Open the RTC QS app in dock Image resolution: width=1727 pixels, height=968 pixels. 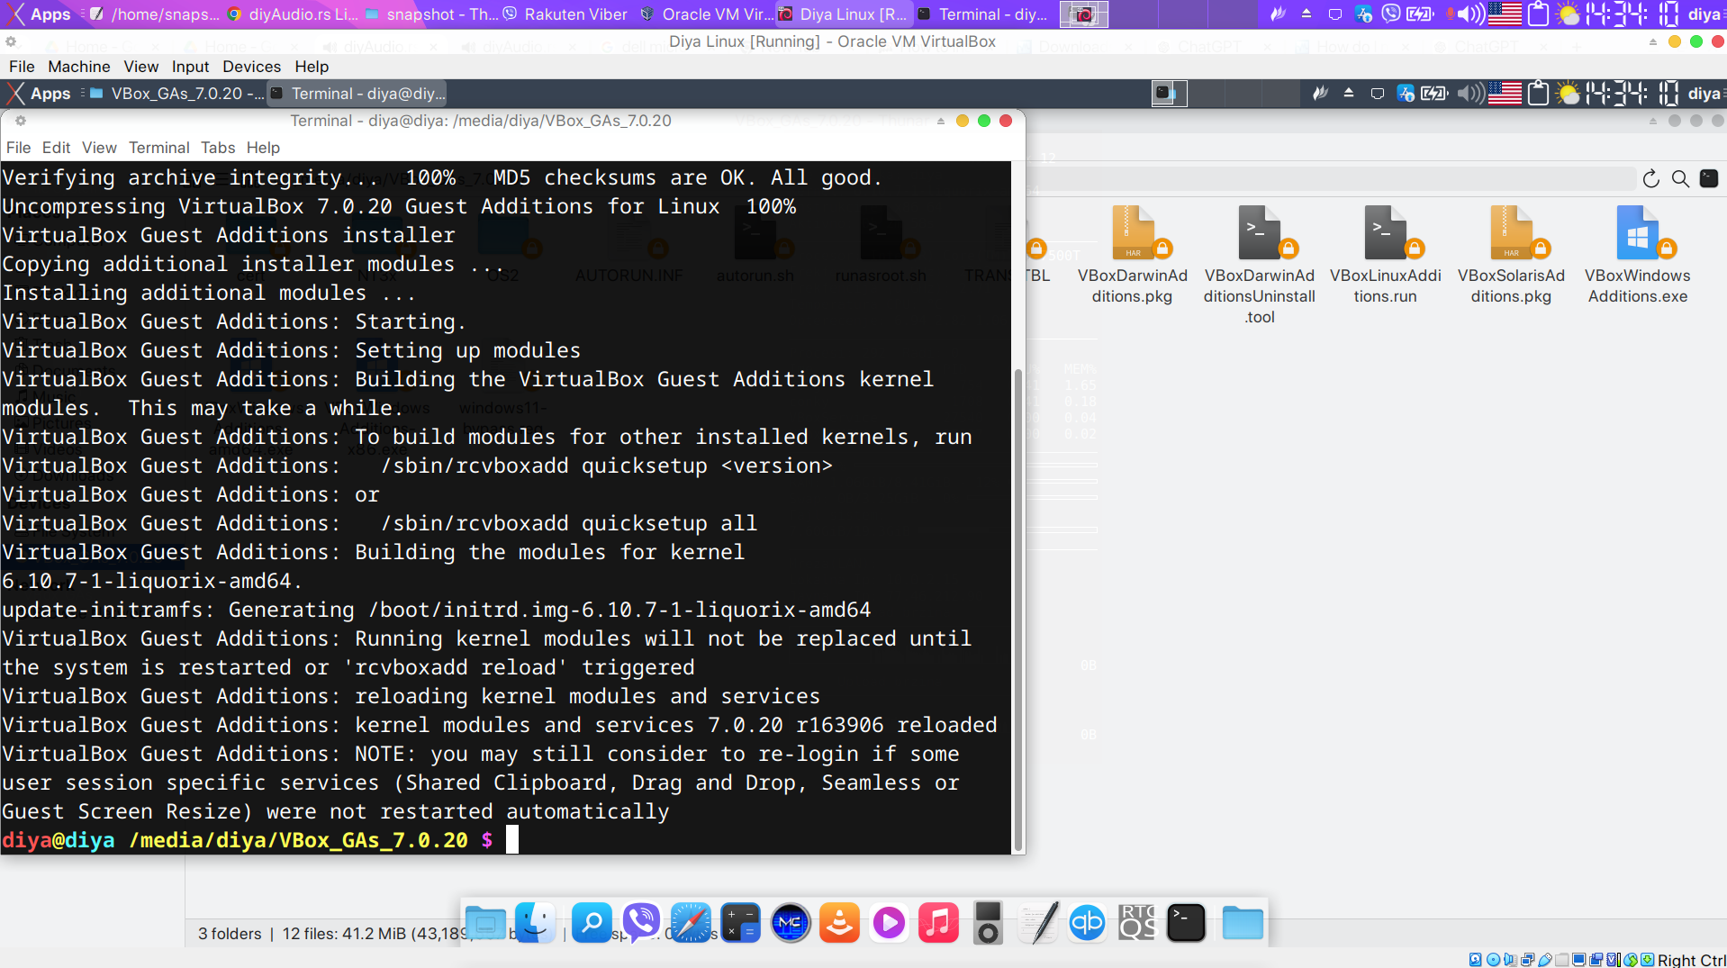tap(1136, 923)
